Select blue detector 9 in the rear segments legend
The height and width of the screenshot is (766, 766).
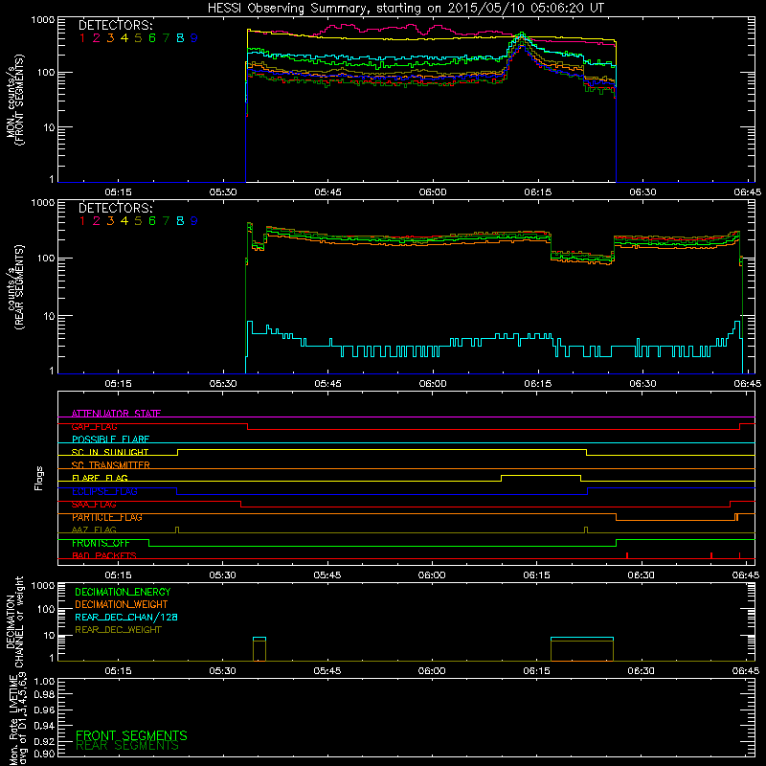coord(194,221)
